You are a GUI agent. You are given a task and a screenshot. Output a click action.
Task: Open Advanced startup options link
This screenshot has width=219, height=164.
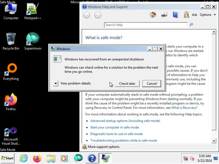(125, 121)
